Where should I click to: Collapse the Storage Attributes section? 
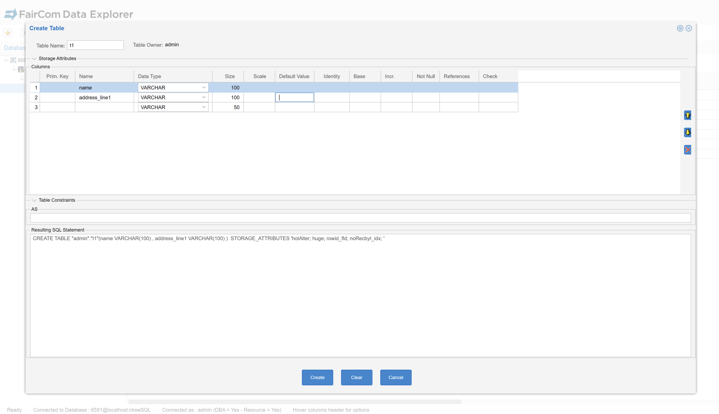[34, 58]
